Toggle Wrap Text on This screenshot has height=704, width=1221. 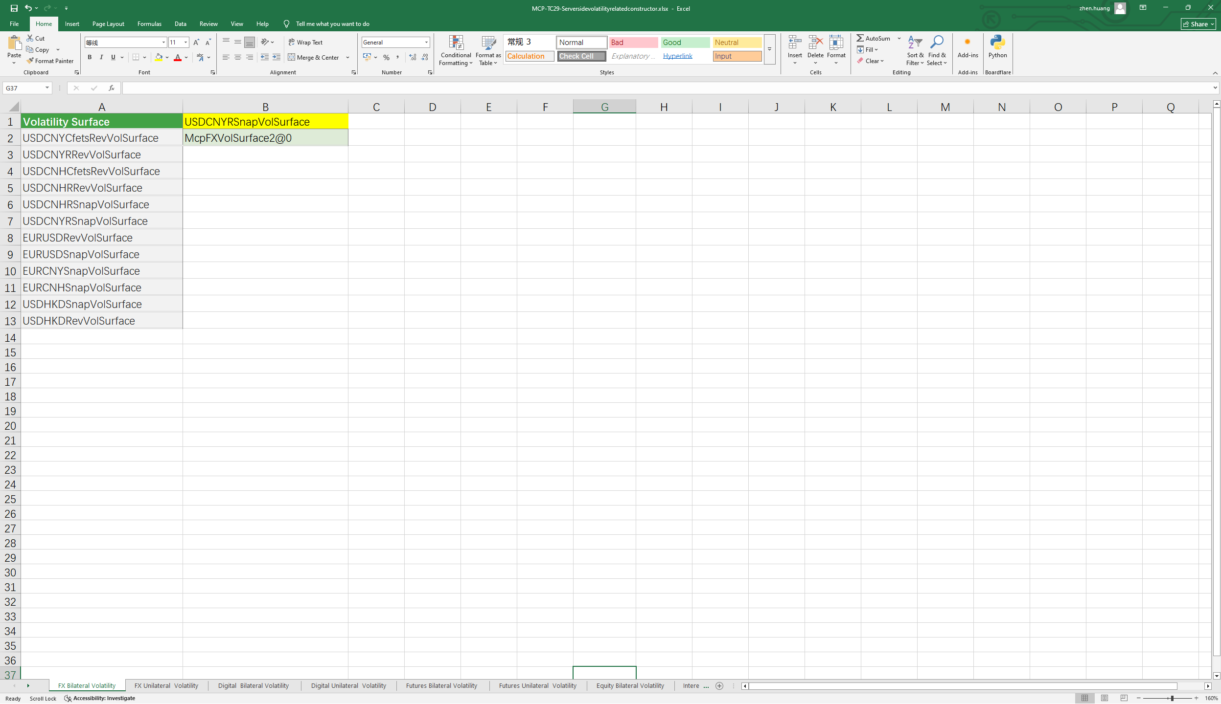click(x=306, y=43)
